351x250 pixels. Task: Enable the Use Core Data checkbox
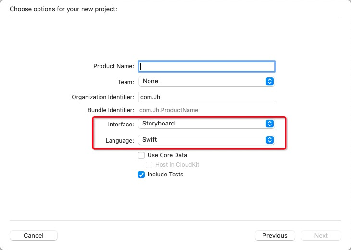tap(141, 155)
